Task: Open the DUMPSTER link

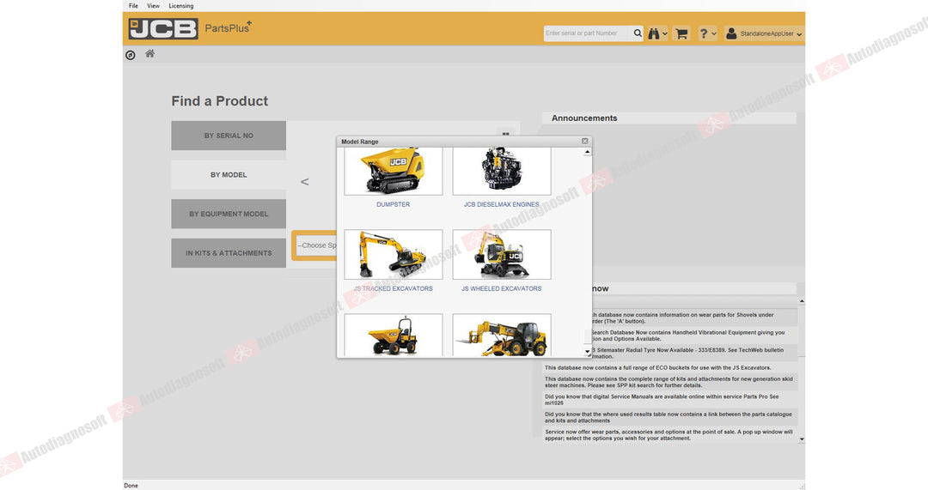Action: click(x=393, y=204)
